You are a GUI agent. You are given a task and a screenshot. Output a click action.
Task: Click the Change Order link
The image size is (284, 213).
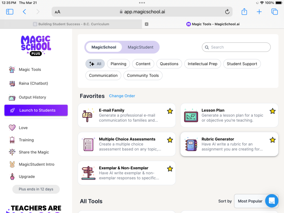click(x=122, y=96)
